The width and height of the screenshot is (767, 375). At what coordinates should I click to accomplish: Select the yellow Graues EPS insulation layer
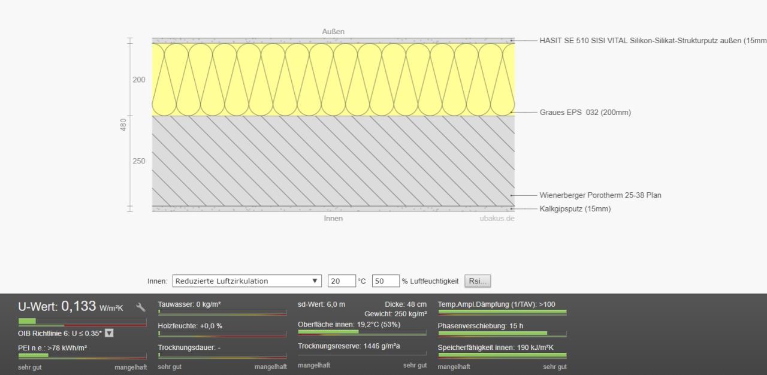(x=333, y=79)
